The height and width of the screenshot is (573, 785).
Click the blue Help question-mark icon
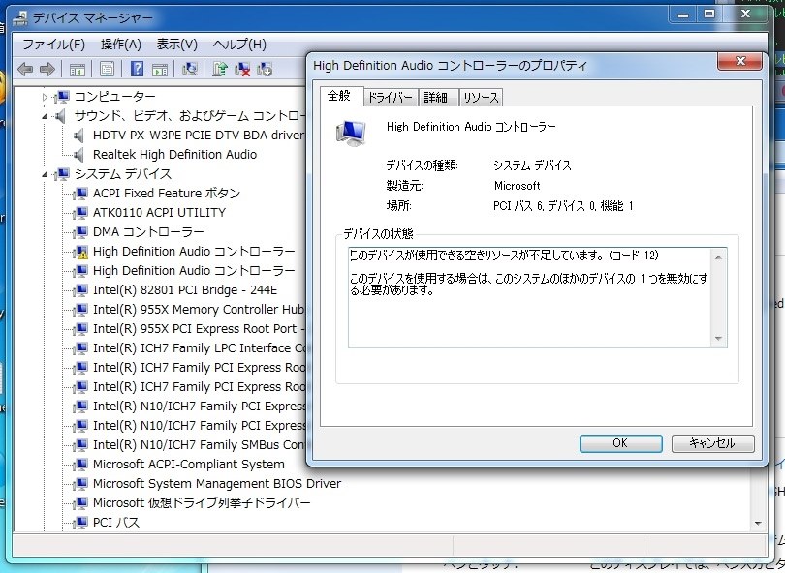[x=137, y=69]
